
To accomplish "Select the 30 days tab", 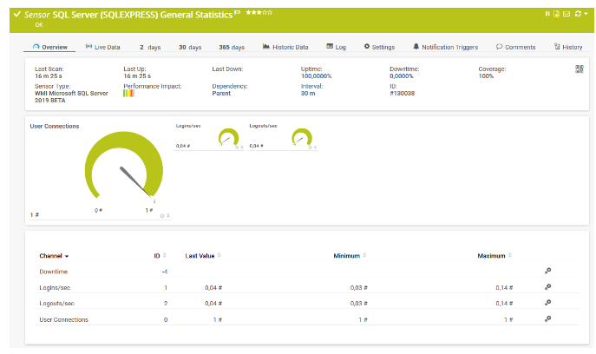I will click(x=190, y=47).
